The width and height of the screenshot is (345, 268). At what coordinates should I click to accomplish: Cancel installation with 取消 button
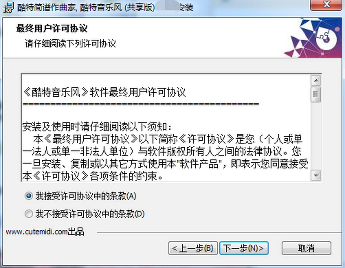tap(306, 248)
